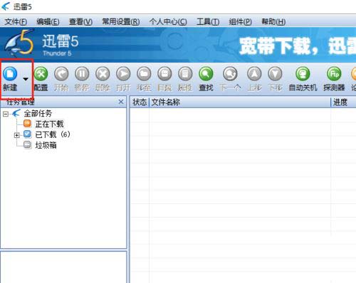This screenshot has width=356, height=283.
Task: Click the 打开 (Open) toolbar icon
Action: tap(123, 74)
